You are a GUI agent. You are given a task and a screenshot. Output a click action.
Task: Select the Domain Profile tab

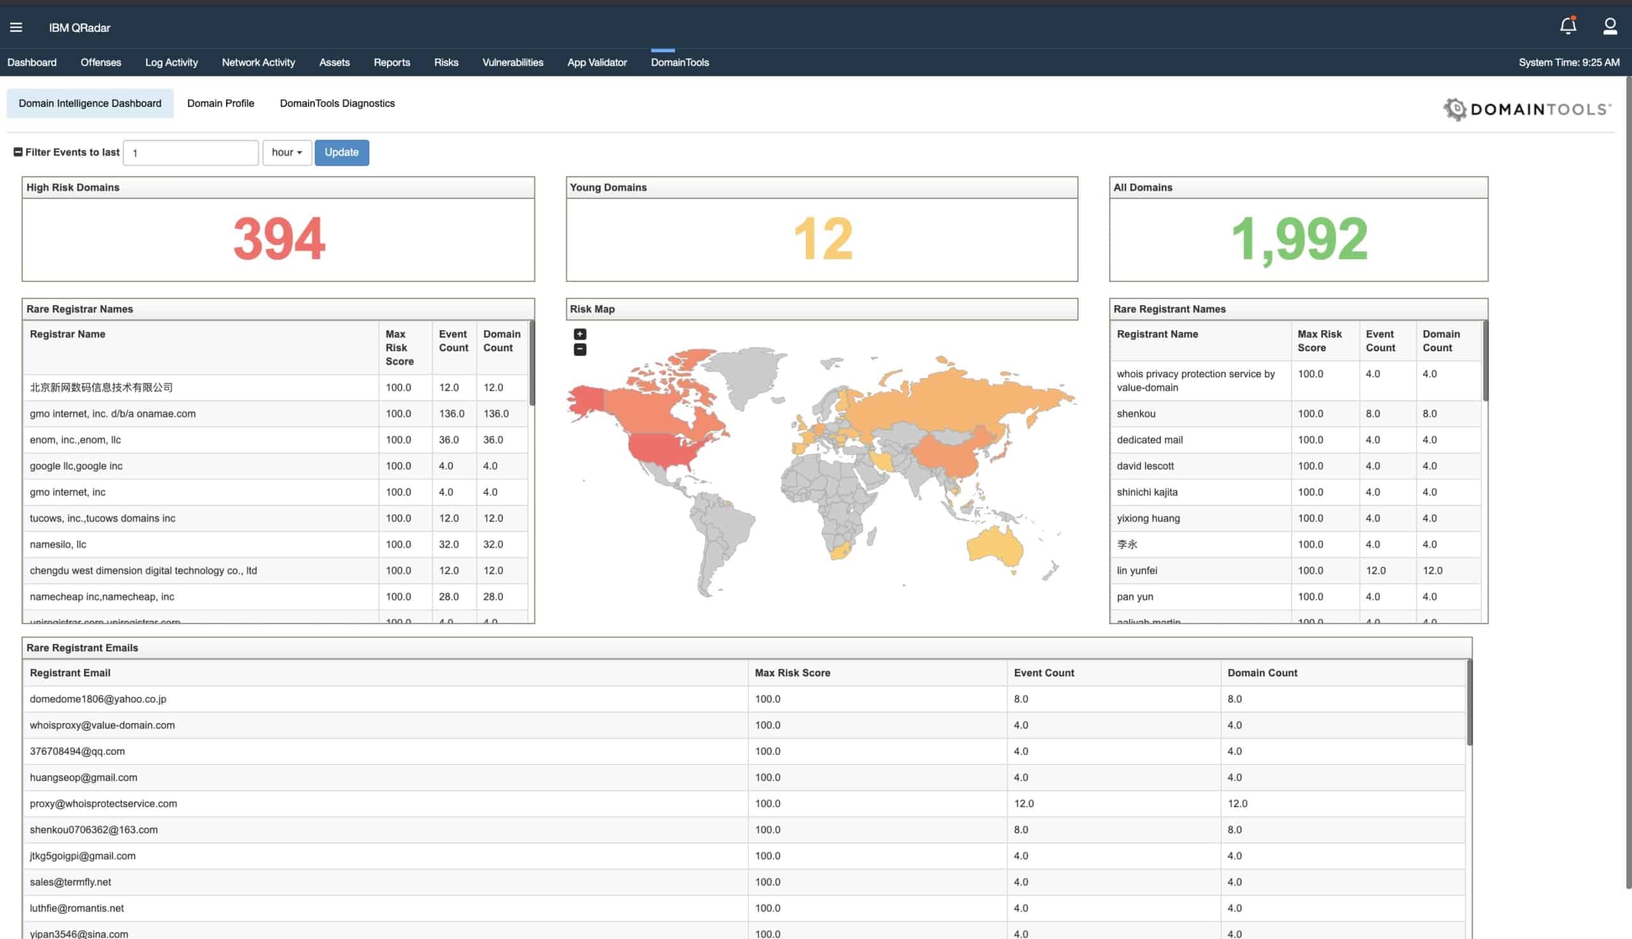coord(220,103)
